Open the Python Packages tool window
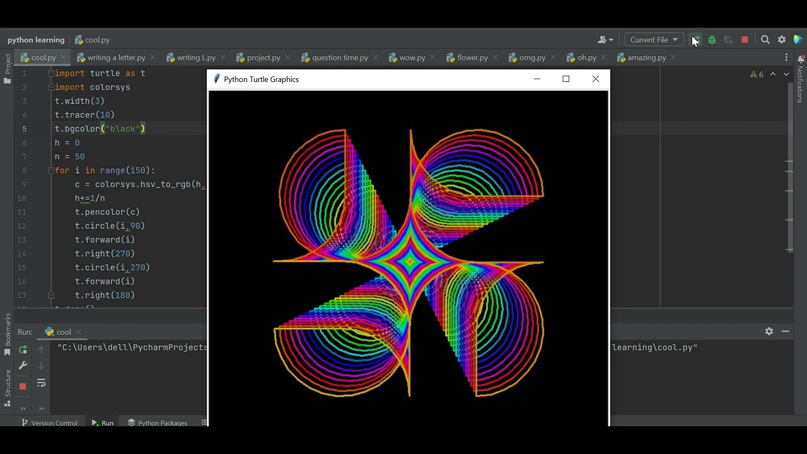 tap(158, 422)
